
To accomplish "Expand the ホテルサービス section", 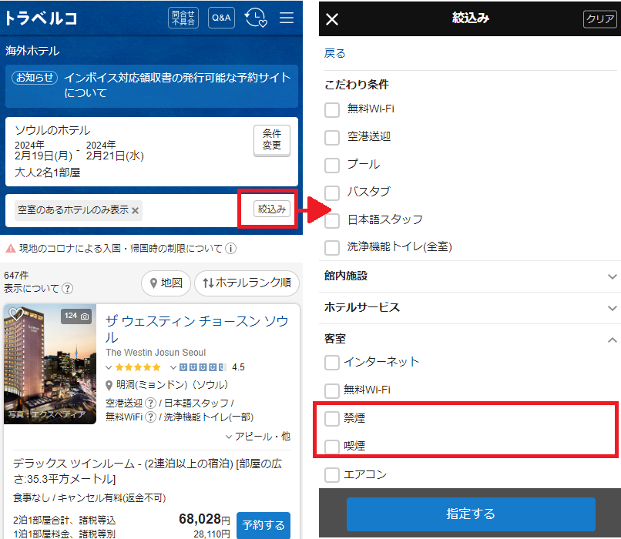I will [613, 308].
